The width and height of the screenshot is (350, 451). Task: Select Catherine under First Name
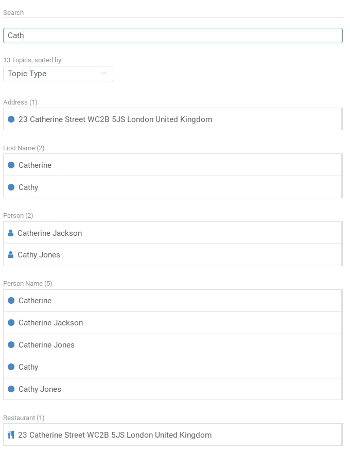pos(35,165)
